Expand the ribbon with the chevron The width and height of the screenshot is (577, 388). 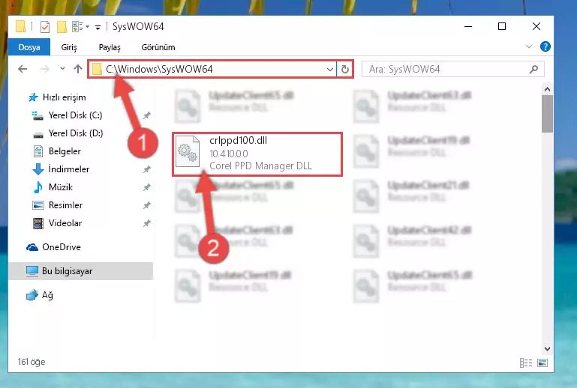529,46
